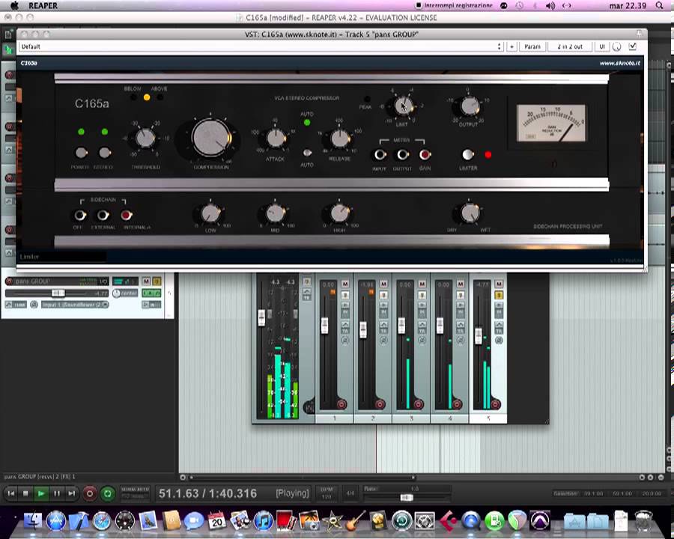Toggle the C165a POWER switch
Screen dimensions: 674x539
click(x=81, y=153)
